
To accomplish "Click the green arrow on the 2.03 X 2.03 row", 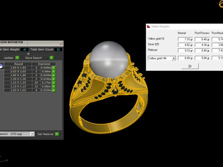I will click(x=54, y=71).
